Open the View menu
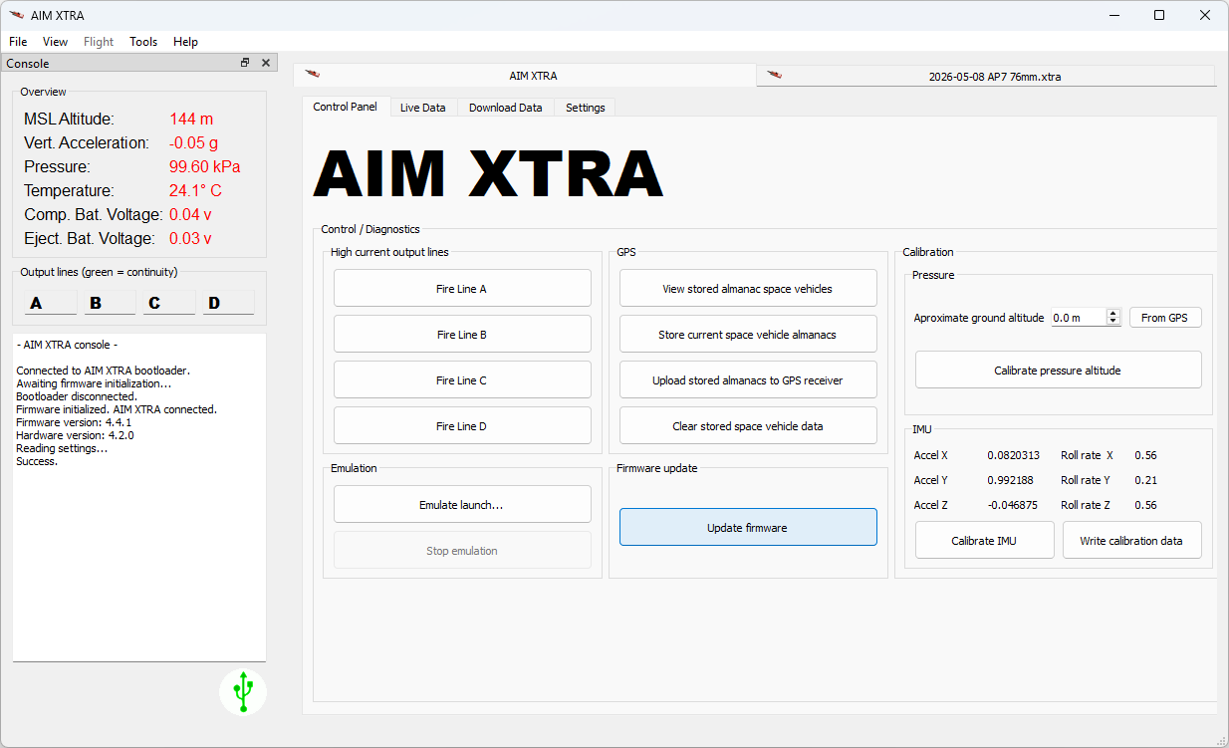 (55, 42)
